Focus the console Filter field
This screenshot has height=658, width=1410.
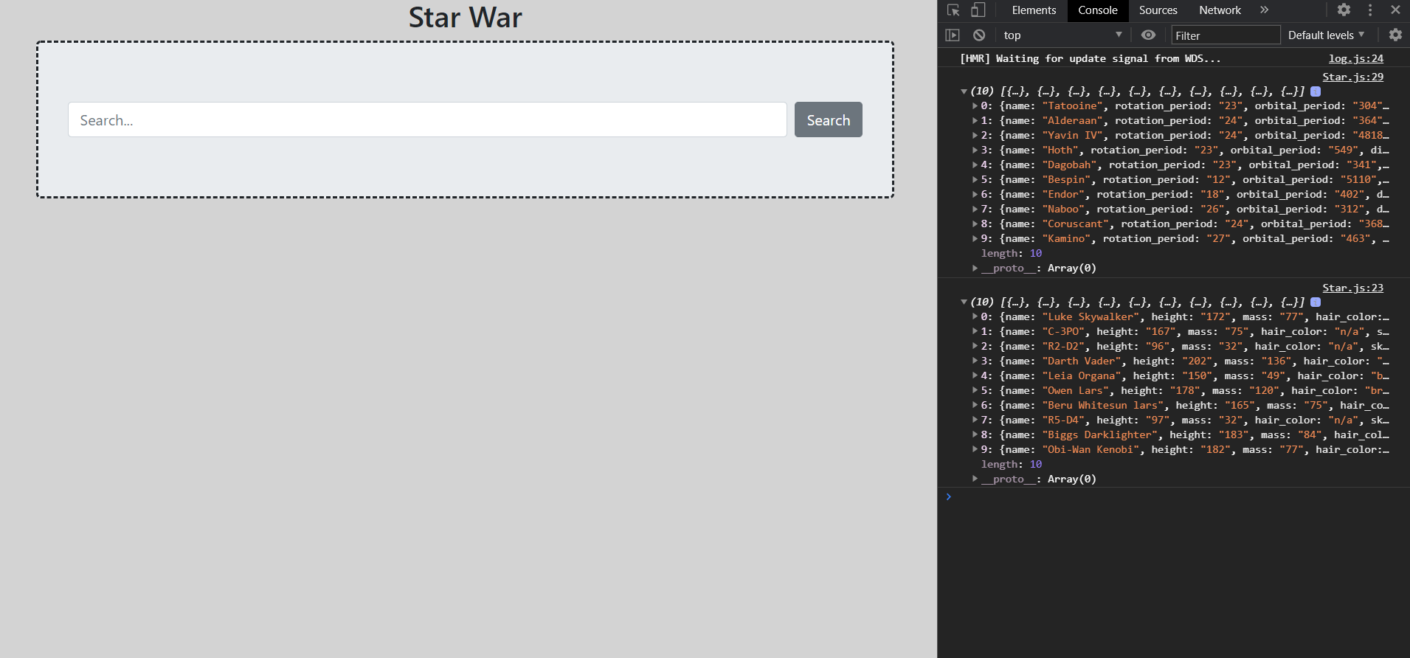[x=1226, y=35]
